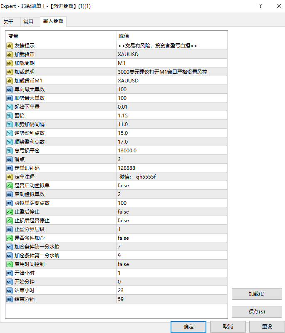The height and width of the screenshot is (333, 285).
Task: Click the string icon beside 友情提示
Action: tap(9, 46)
